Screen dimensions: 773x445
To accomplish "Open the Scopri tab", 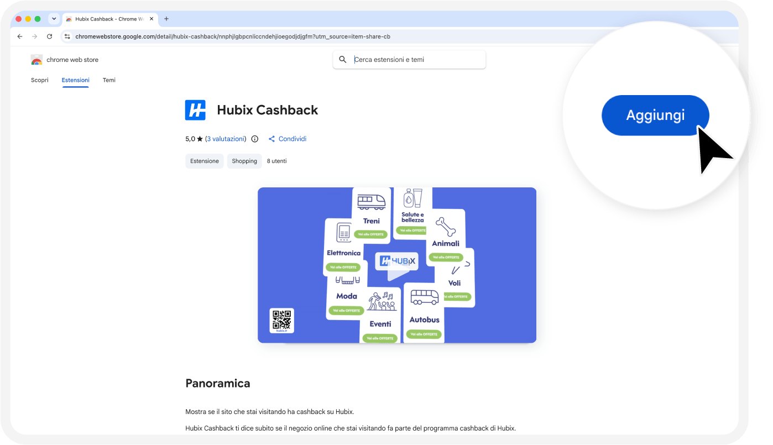I will [40, 80].
